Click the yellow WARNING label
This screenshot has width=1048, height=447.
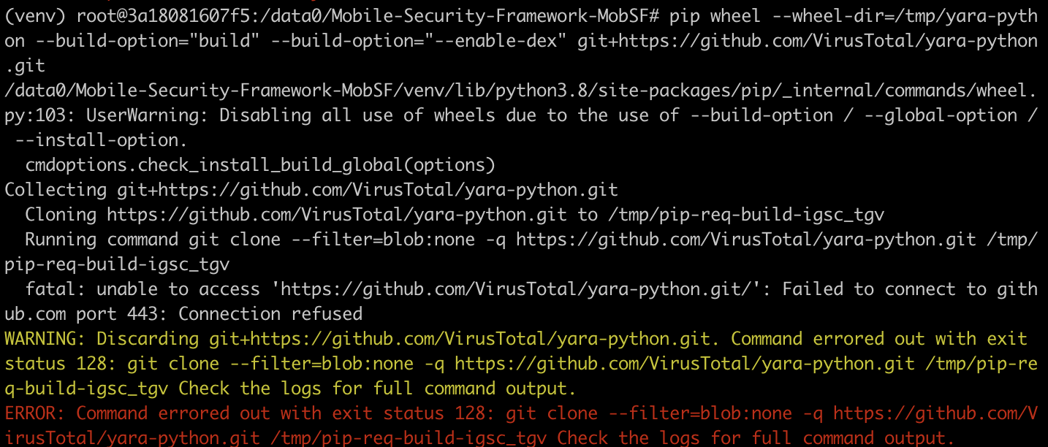45,339
